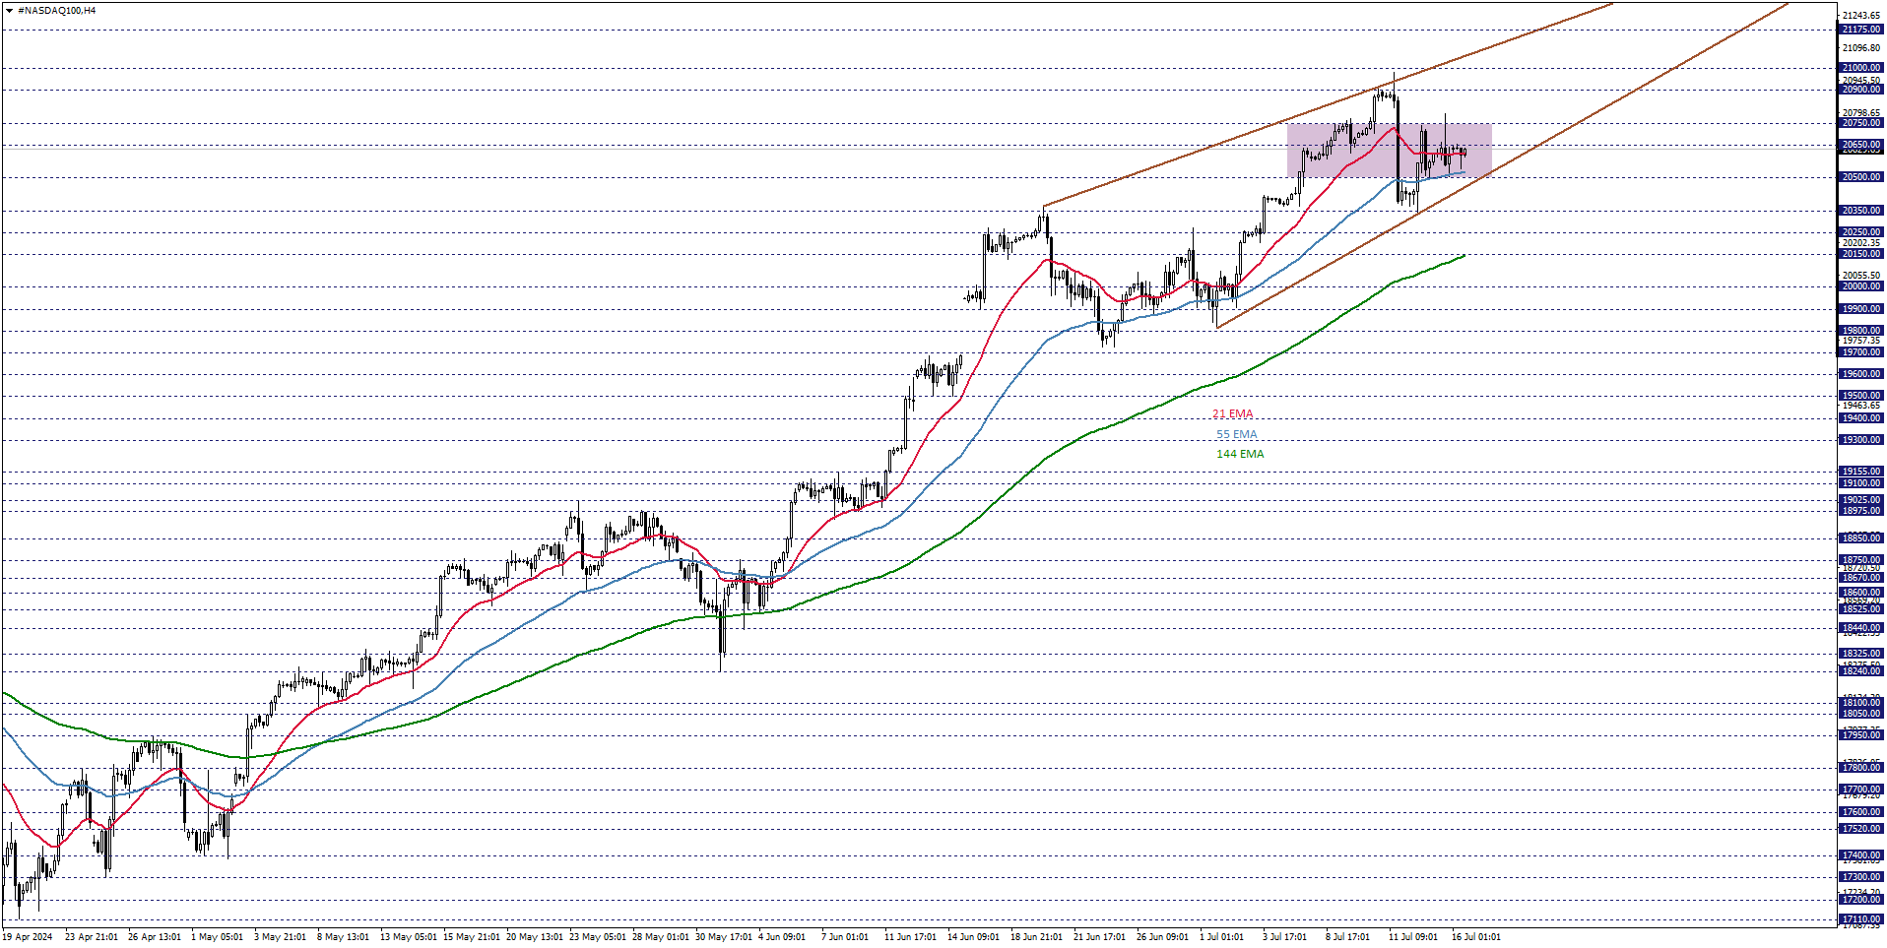1887x948 pixels.
Task: Click the 18975.00 price level label
Action: tap(1861, 511)
